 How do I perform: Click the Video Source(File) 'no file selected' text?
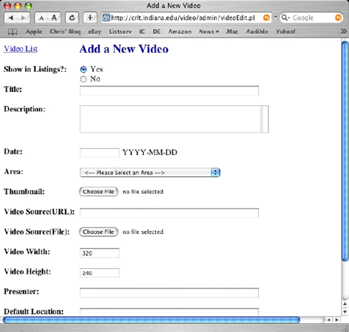pos(143,232)
